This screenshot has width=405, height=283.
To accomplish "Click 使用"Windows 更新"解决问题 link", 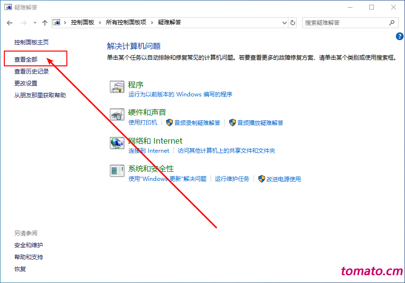I will coord(168,178).
